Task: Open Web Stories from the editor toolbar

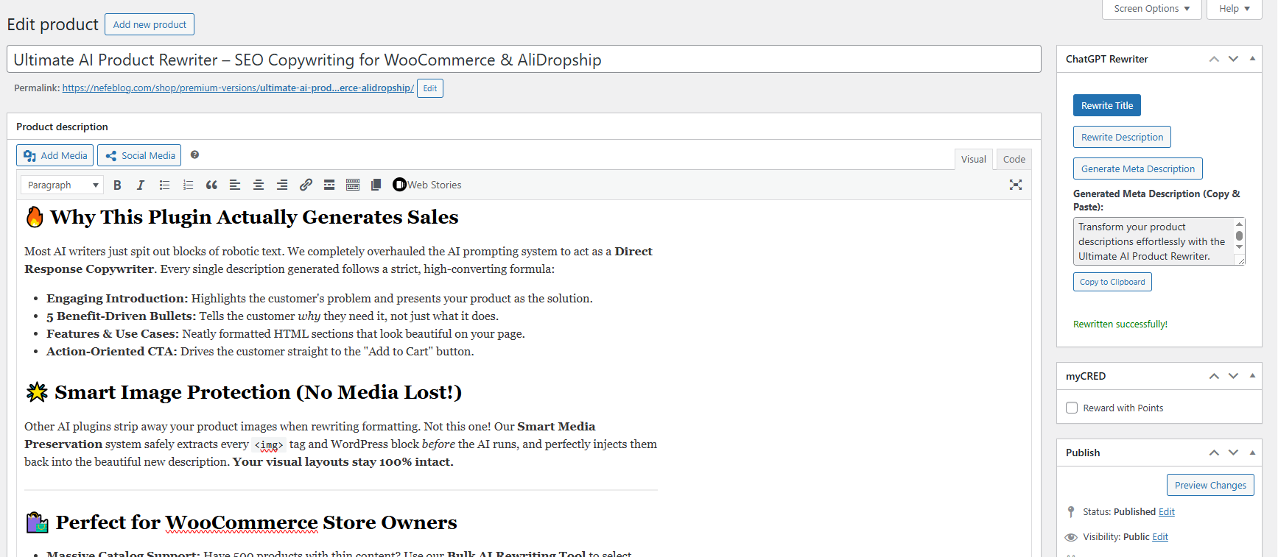Action: pyautogui.click(x=427, y=185)
